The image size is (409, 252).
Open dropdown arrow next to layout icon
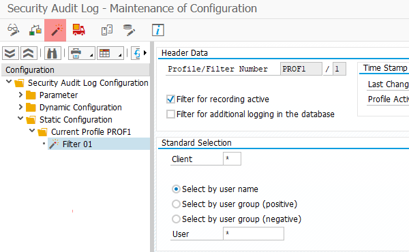[120, 55]
